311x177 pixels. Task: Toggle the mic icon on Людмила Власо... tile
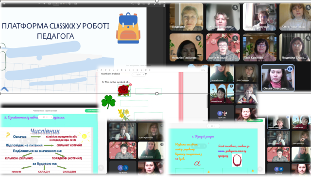pyautogui.click(x=308, y=38)
